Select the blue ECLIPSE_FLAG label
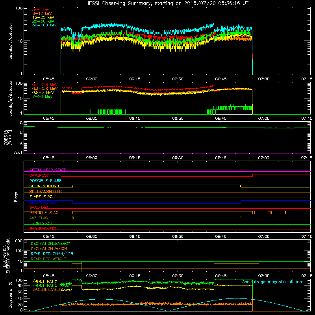 pos(43,202)
